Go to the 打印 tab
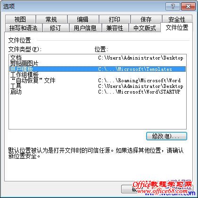The height and width of the screenshot is (198, 198). [115, 19]
